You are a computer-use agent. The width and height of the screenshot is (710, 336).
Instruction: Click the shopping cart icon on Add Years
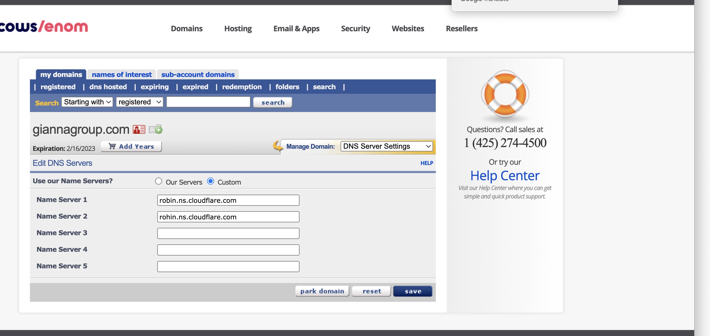(x=112, y=146)
